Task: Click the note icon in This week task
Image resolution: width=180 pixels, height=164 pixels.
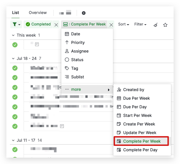Action: 37,44
